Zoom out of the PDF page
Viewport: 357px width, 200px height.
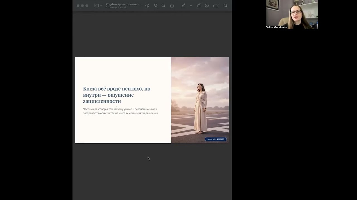coord(156,6)
